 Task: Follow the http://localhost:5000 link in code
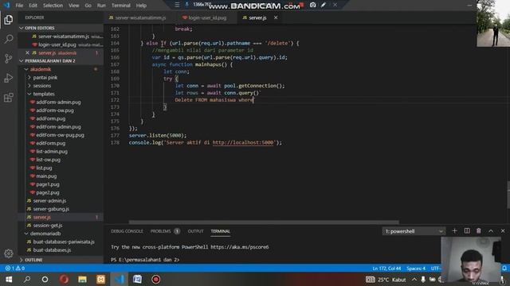pos(243,143)
